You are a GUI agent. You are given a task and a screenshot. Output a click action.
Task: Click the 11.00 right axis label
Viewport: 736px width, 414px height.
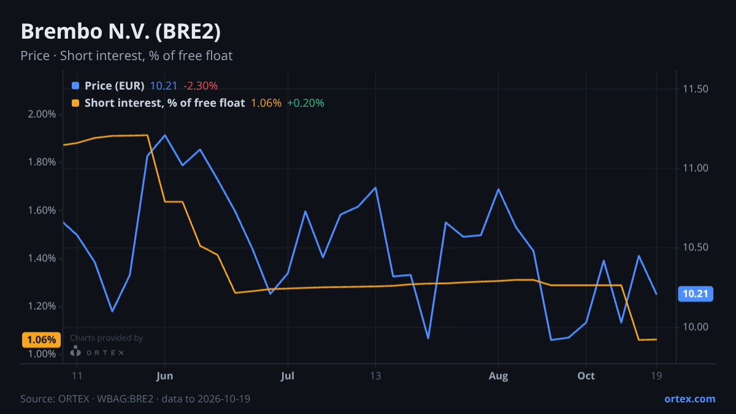pyautogui.click(x=696, y=168)
